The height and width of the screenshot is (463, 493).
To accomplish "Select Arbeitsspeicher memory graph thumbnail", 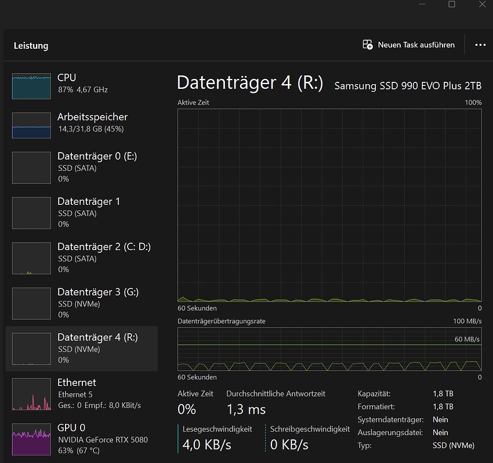I will pos(31,125).
